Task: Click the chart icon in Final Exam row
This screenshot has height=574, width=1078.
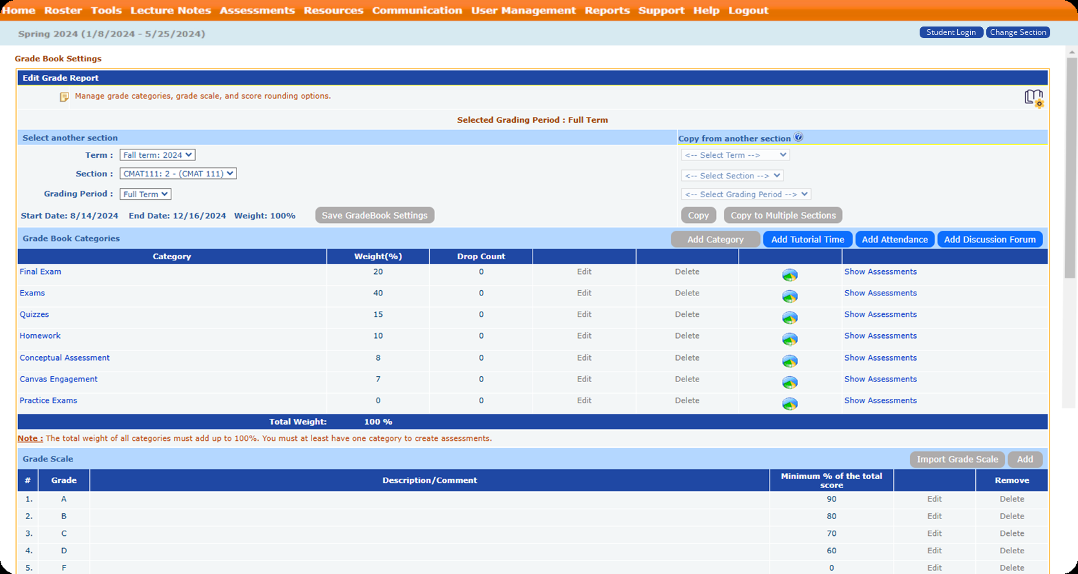Action: [x=790, y=275]
